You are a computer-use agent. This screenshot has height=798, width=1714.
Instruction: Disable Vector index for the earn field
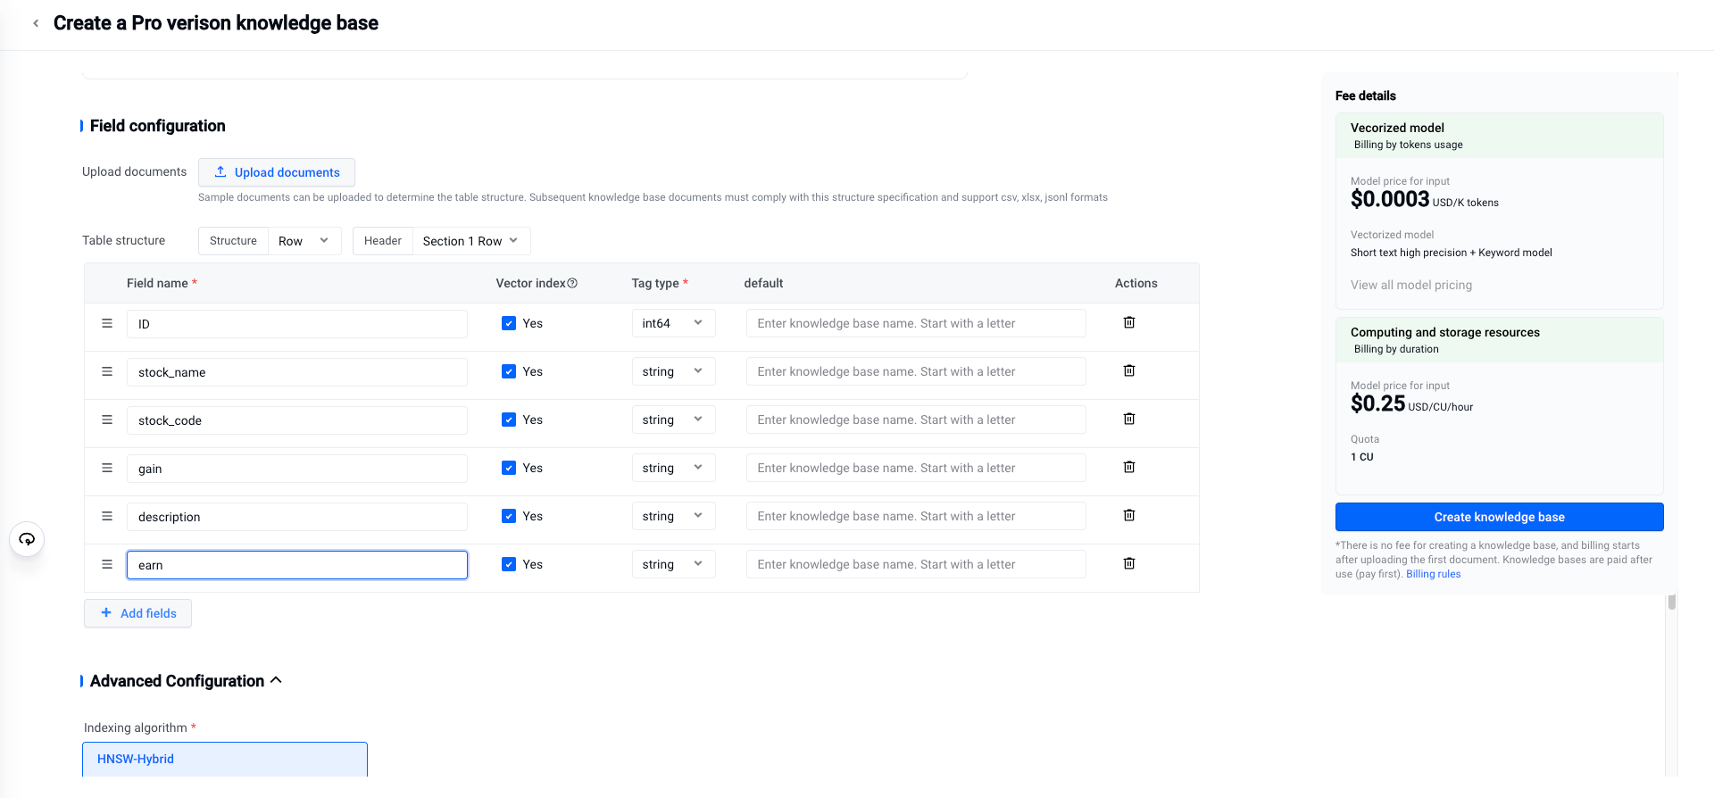tap(509, 564)
